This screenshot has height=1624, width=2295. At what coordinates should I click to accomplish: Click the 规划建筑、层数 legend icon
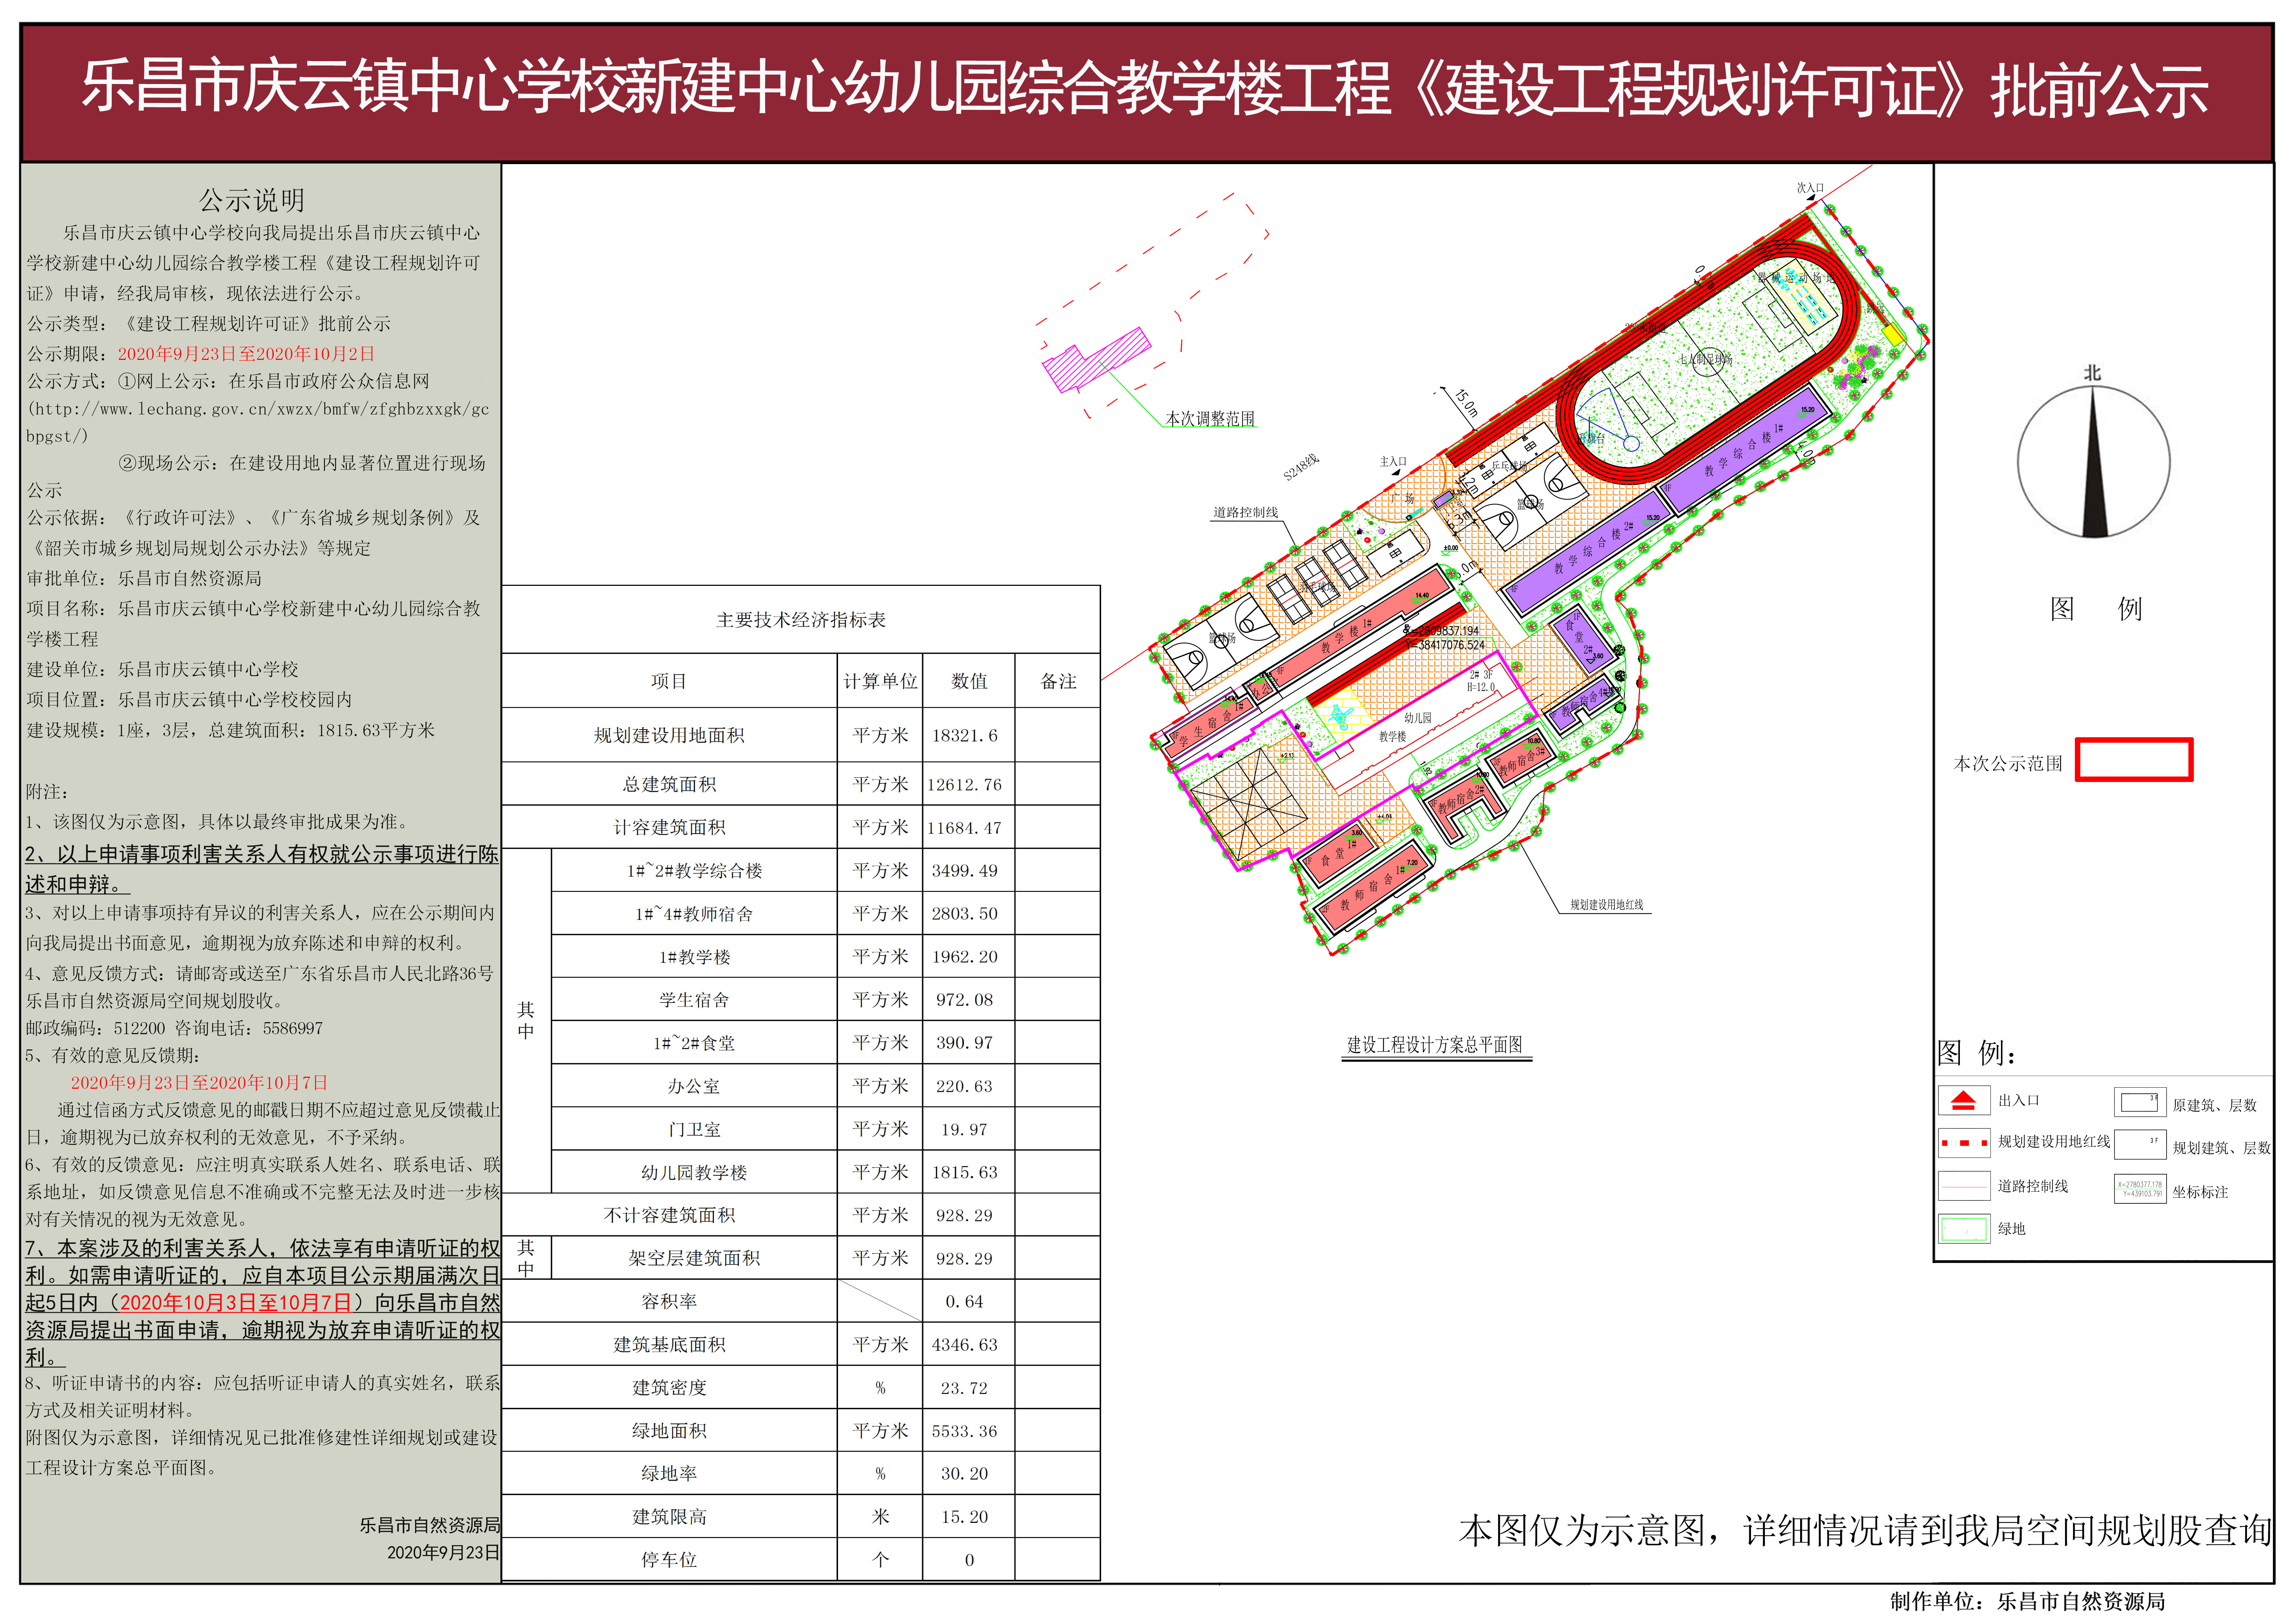coord(2140,1145)
